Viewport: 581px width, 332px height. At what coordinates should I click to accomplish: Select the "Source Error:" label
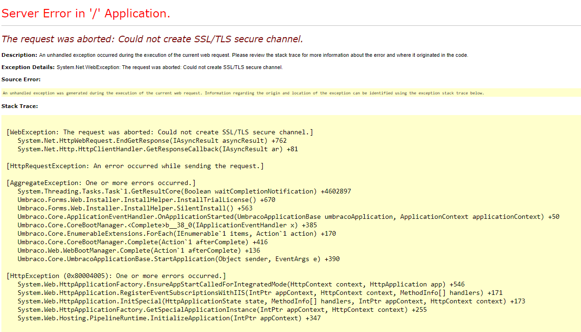point(21,79)
